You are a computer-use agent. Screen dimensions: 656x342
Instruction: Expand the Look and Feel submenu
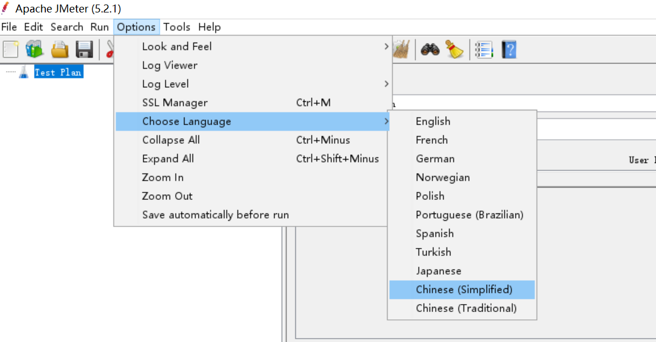pos(177,46)
